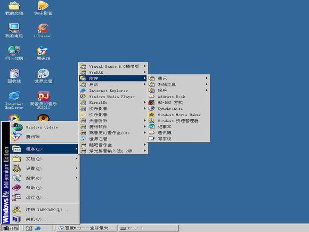Click show desktop quick launch icon
309x232 pixels.
pyautogui.click(x=29, y=228)
